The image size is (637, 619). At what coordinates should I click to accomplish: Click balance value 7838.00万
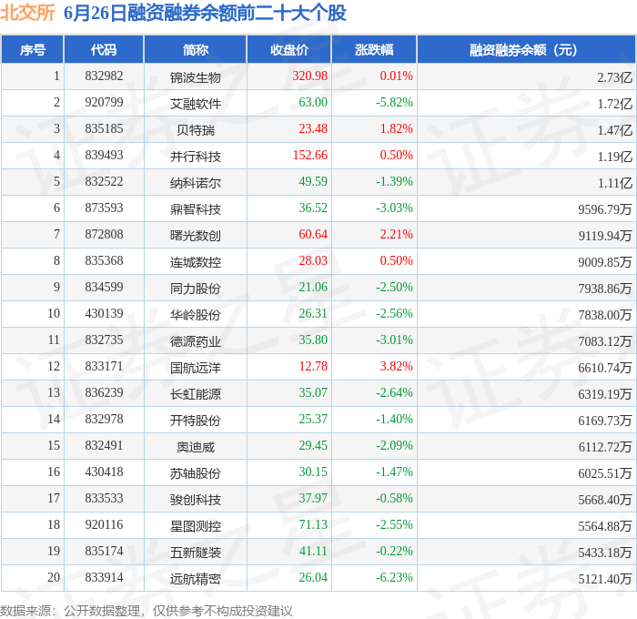click(605, 315)
